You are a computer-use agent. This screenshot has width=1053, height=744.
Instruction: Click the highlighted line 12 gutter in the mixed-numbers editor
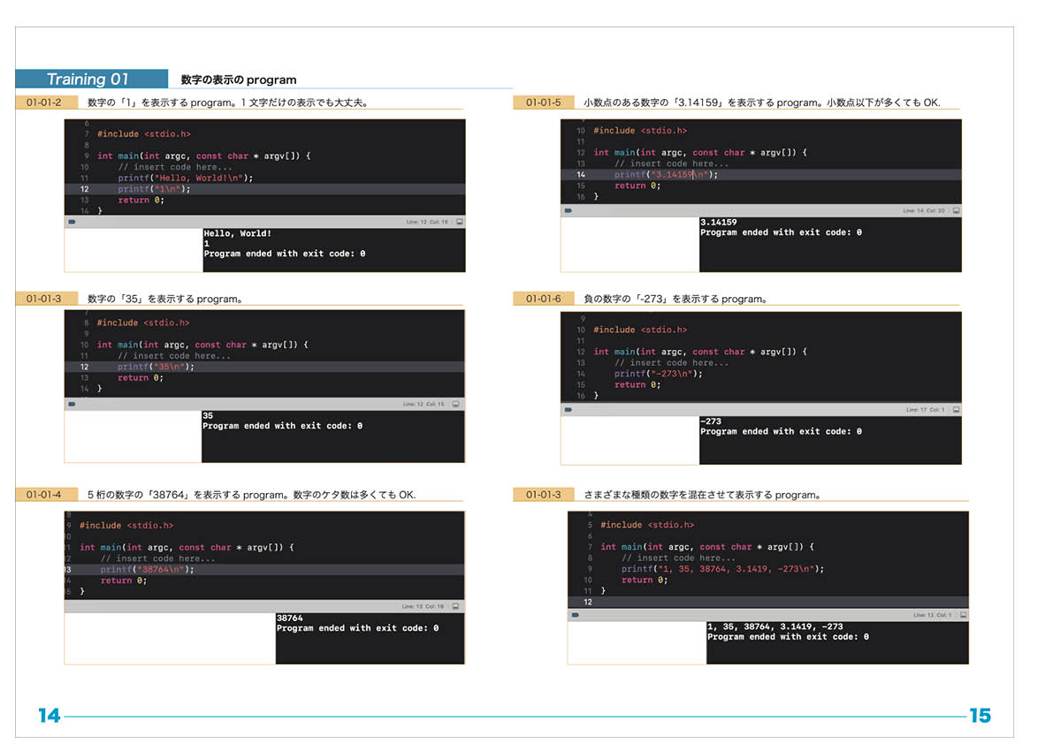pos(588,602)
